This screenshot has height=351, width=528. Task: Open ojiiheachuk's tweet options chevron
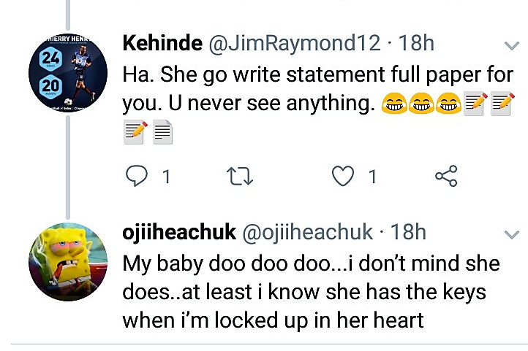(512, 234)
